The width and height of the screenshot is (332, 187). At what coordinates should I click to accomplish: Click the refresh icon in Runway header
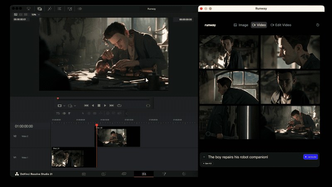[x=317, y=25]
